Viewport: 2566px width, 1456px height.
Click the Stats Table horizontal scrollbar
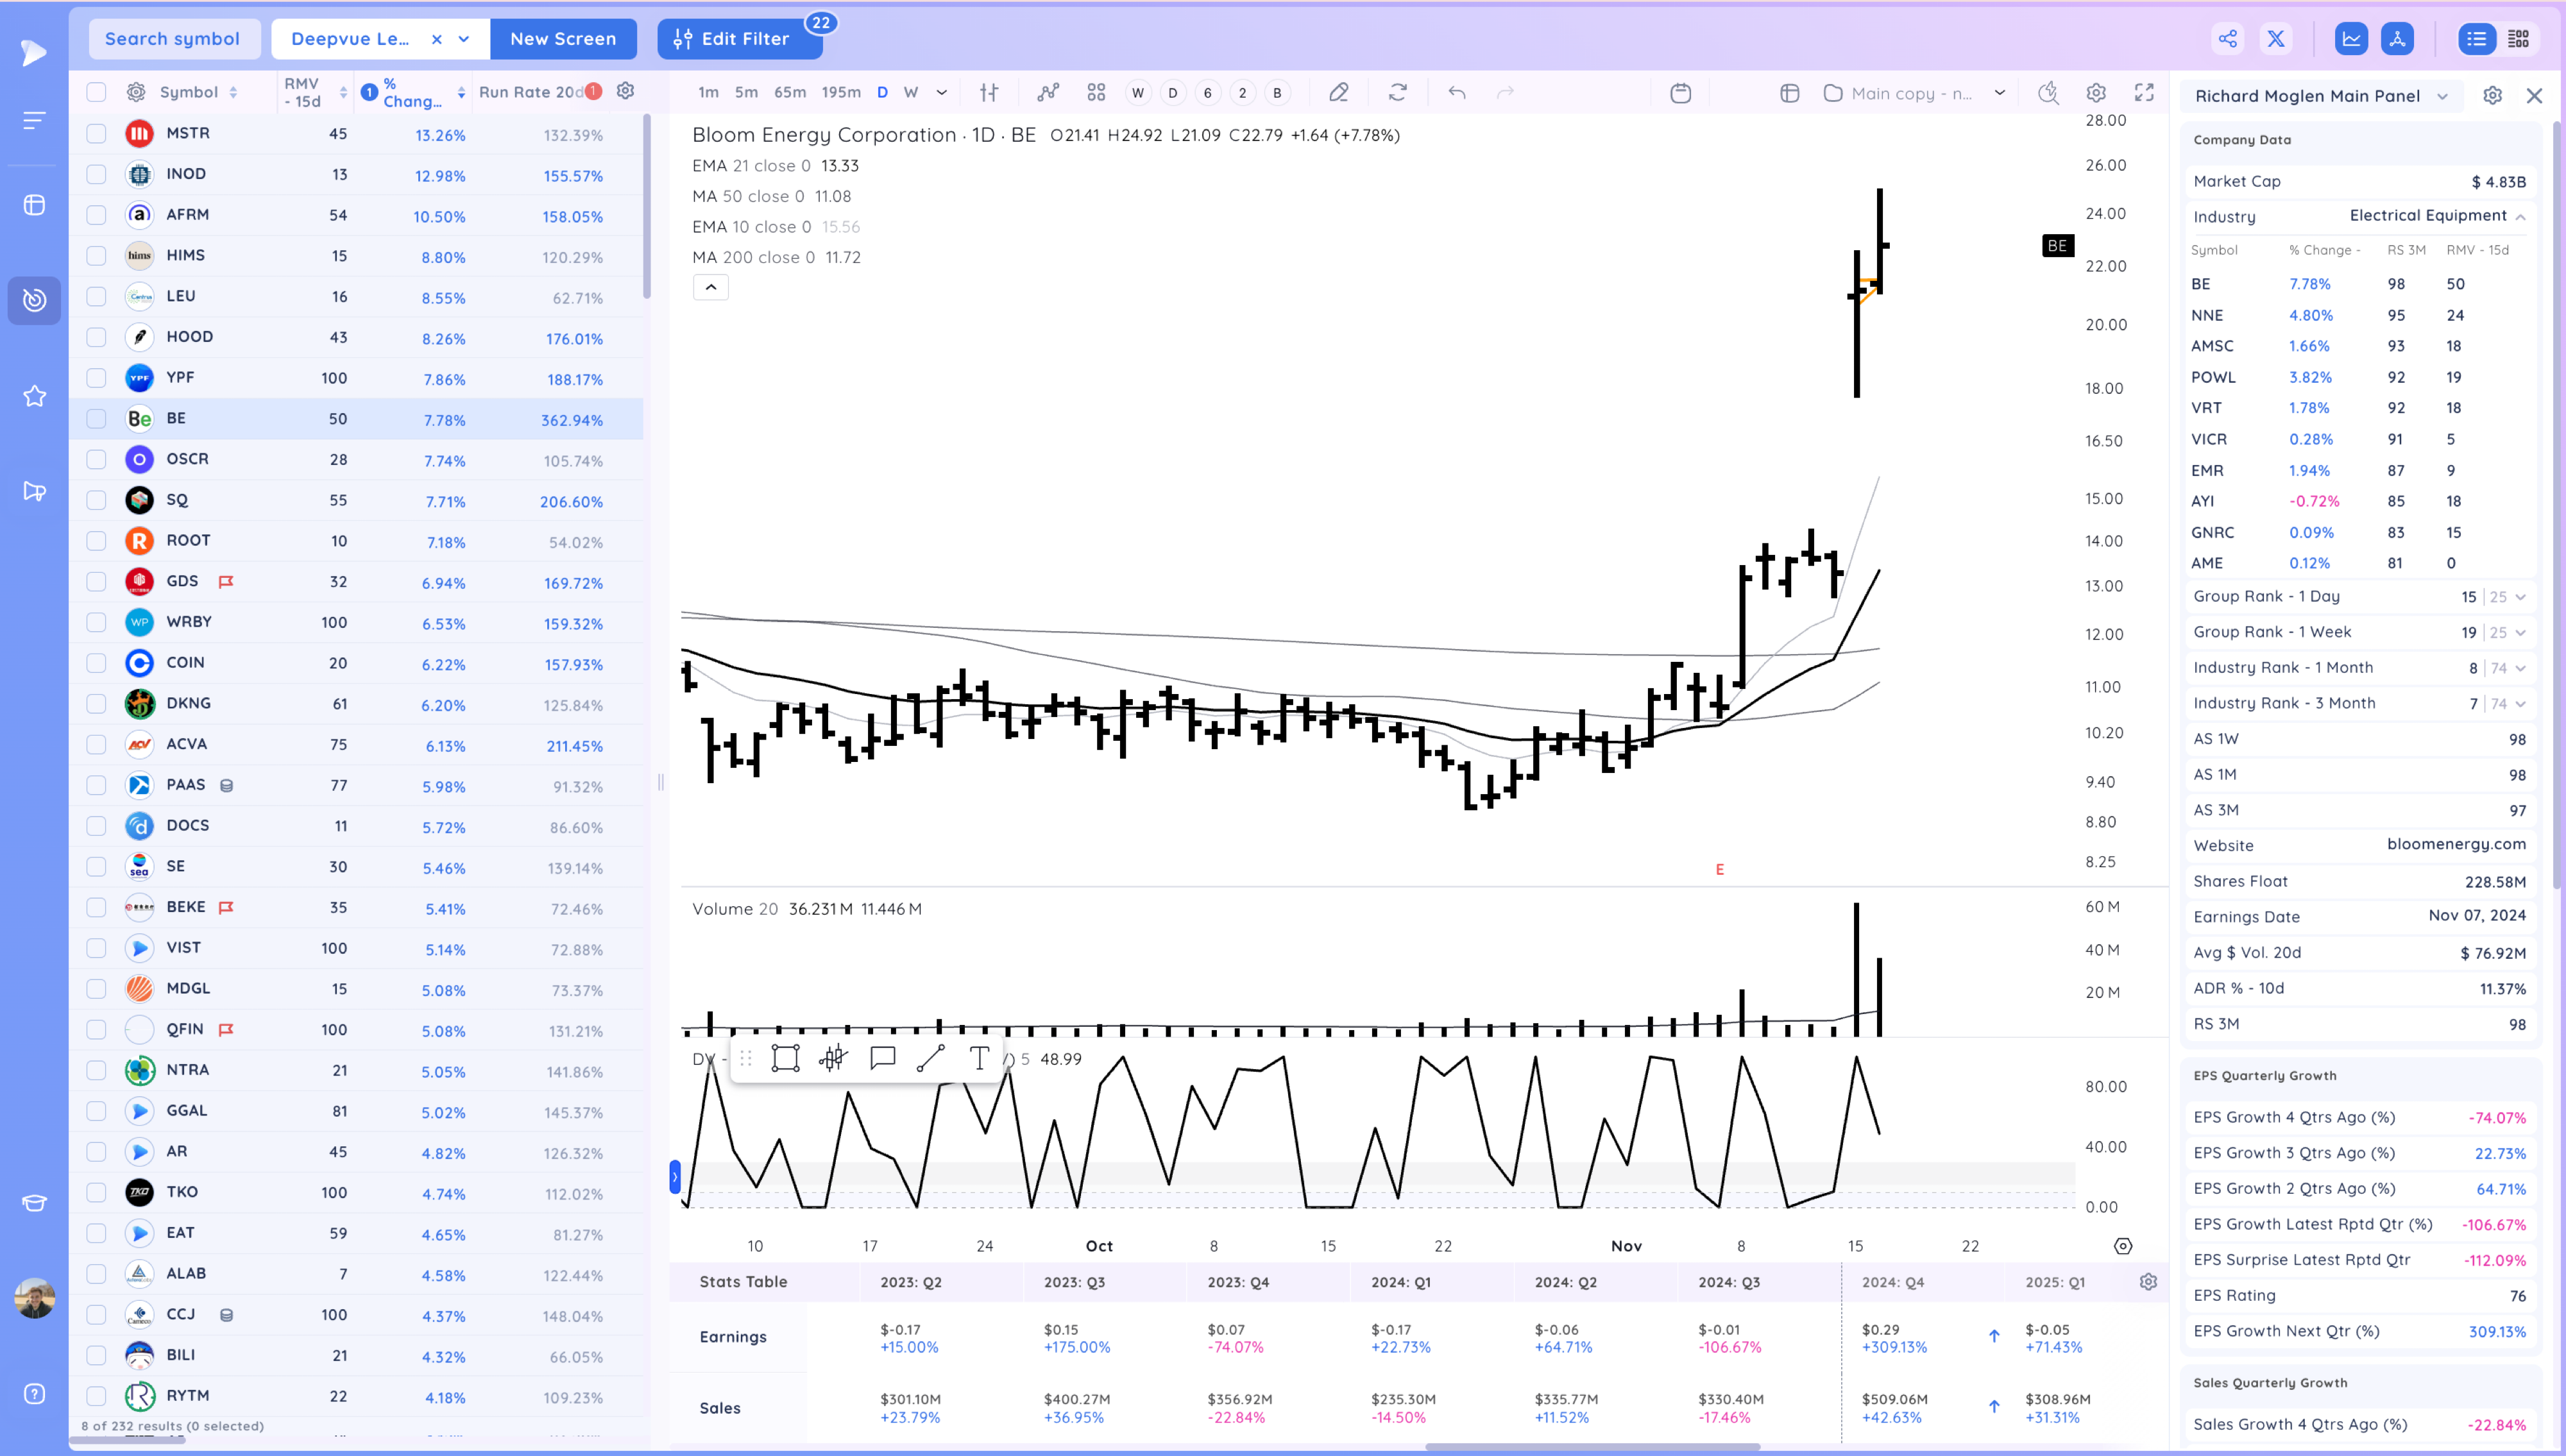[1592, 1447]
